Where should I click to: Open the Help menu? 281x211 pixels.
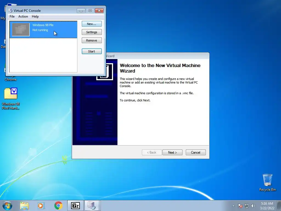(x=35, y=16)
